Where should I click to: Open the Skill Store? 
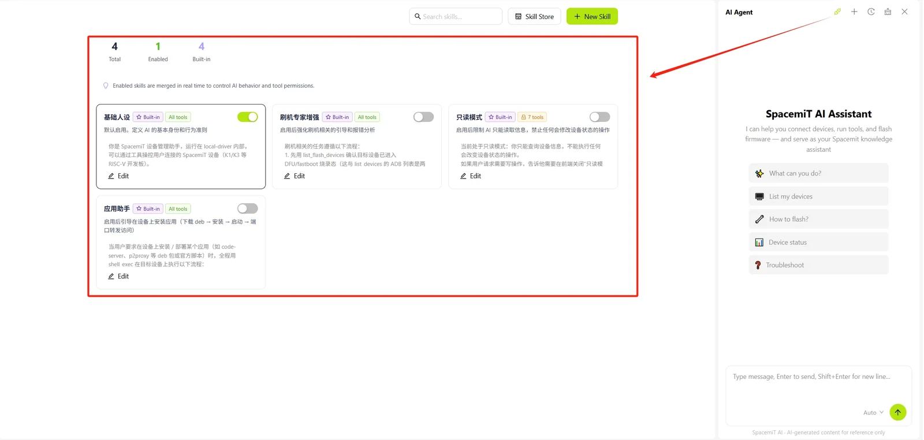(x=534, y=16)
